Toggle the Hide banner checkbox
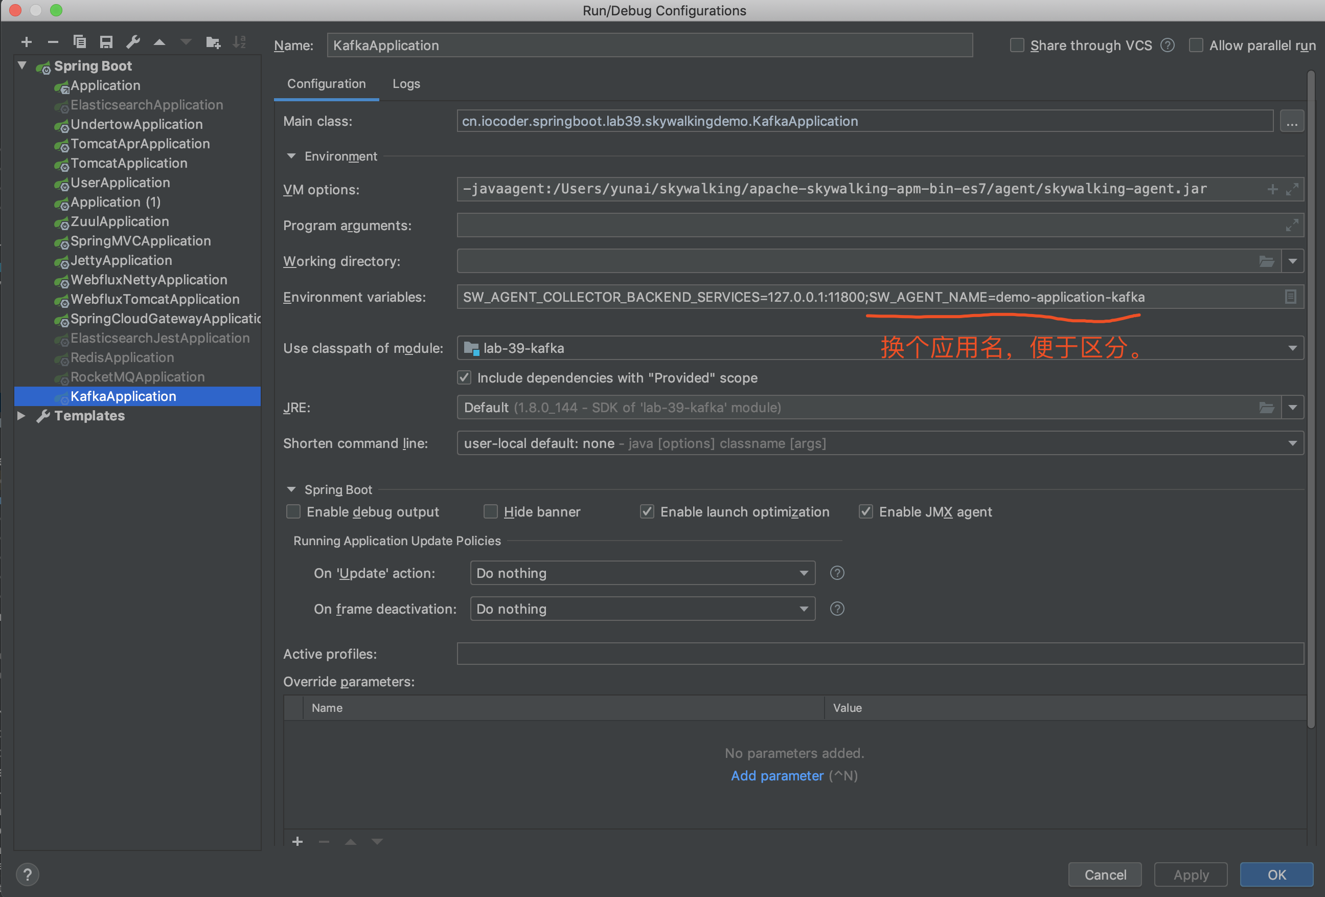Screen dimensions: 1325x897 (x=490, y=511)
